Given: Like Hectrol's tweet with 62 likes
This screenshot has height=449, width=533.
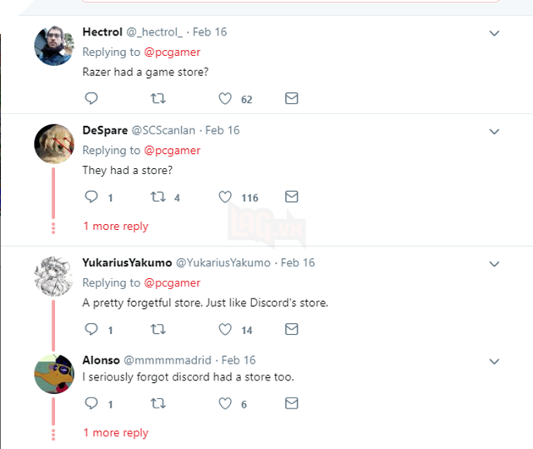Looking at the screenshot, I should click(x=225, y=99).
